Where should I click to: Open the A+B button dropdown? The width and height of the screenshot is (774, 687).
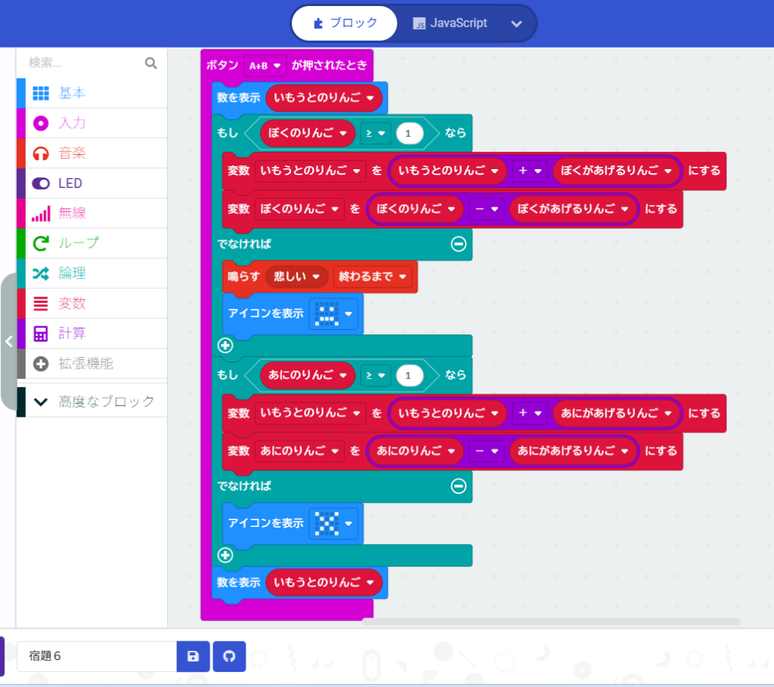pyautogui.click(x=265, y=65)
